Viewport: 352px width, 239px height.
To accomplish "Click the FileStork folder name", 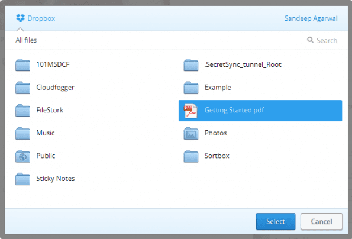I will pos(50,110).
